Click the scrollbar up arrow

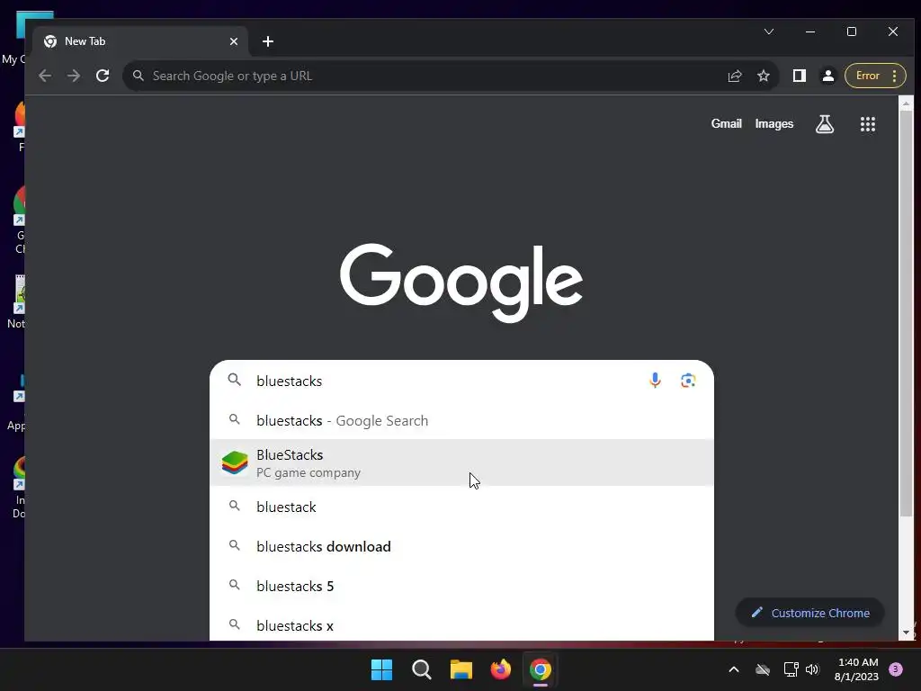coord(906,103)
